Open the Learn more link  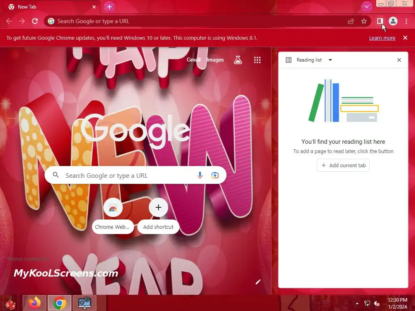pos(382,38)
